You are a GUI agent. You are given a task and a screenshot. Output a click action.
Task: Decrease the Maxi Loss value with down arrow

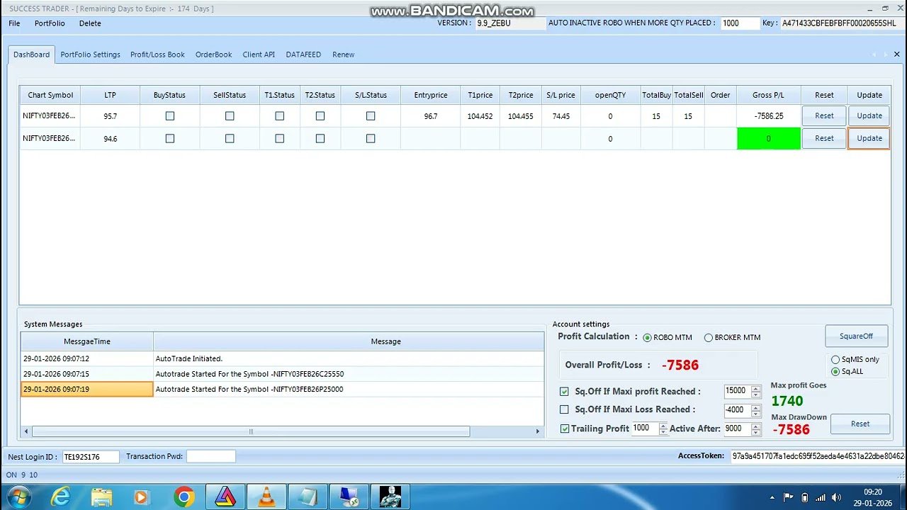click(x=755, y=413)
